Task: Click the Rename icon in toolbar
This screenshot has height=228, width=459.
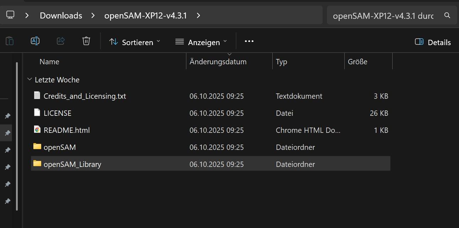Action: [35, 41]
